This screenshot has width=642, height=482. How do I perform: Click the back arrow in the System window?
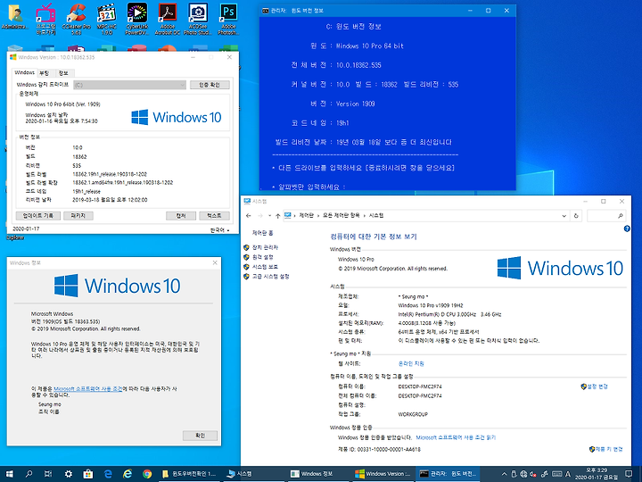pos(249,216)
